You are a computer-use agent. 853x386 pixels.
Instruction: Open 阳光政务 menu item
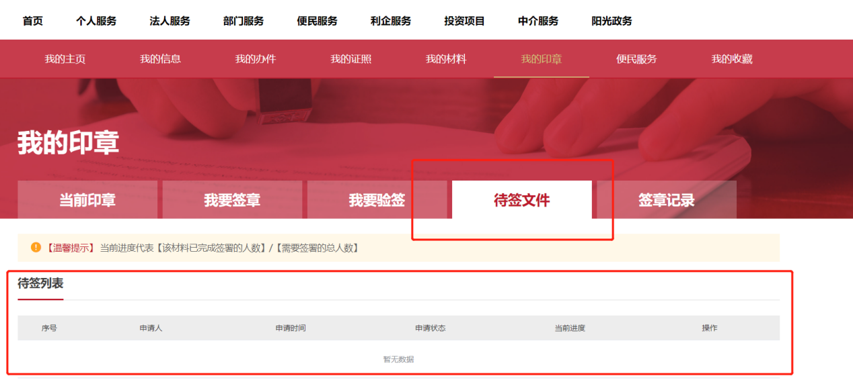[611, 21]
